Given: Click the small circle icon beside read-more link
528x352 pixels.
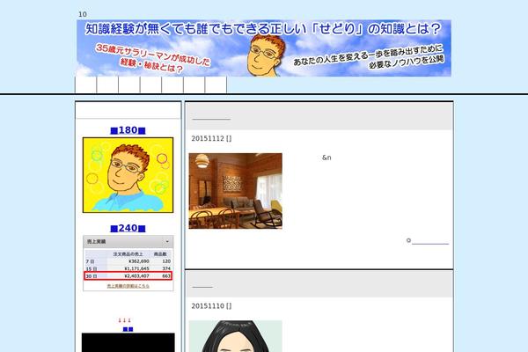Looking at the screenshot, I should click(x=408, y=240).
